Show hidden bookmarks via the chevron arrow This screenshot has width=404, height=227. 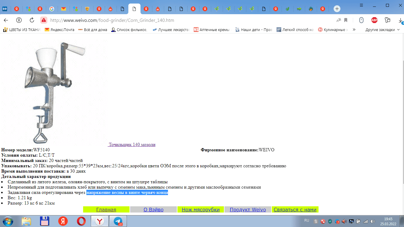pos(354,30)
